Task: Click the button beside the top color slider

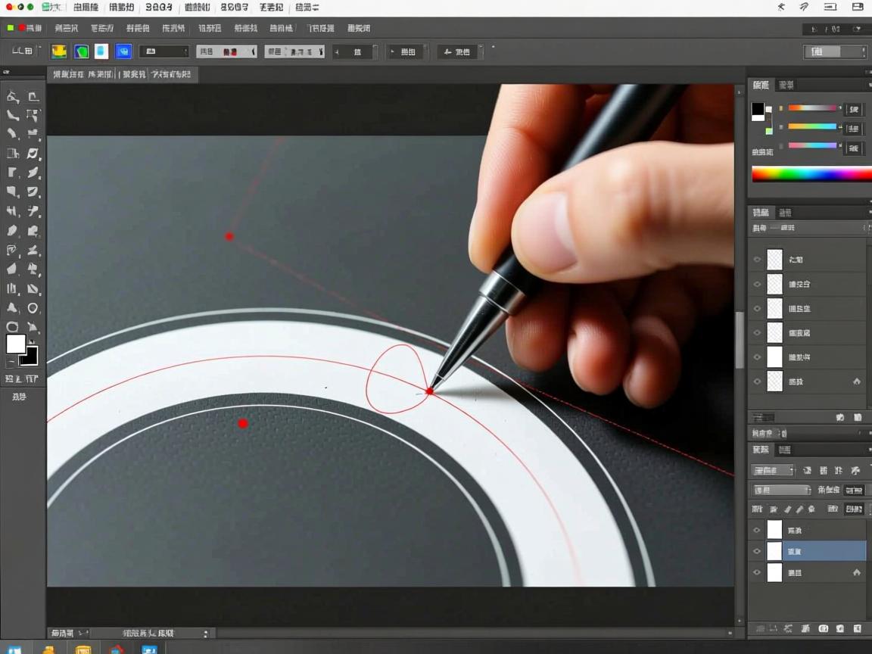Action: point(853,109)
